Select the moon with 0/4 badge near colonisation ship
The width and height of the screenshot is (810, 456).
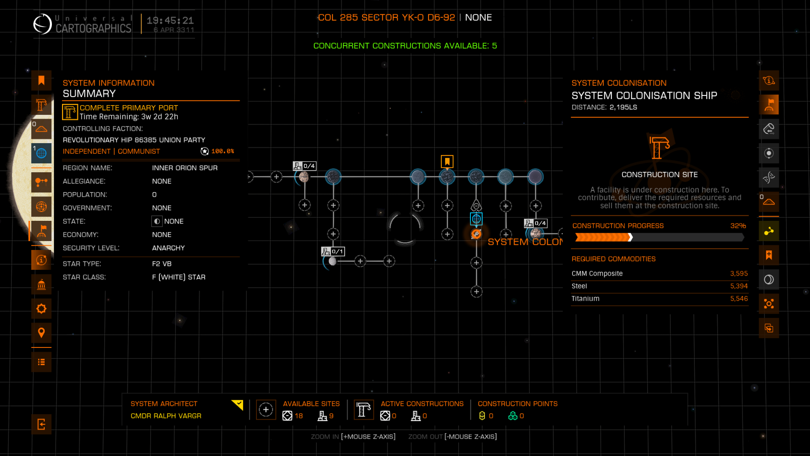(x=536, y=233)
